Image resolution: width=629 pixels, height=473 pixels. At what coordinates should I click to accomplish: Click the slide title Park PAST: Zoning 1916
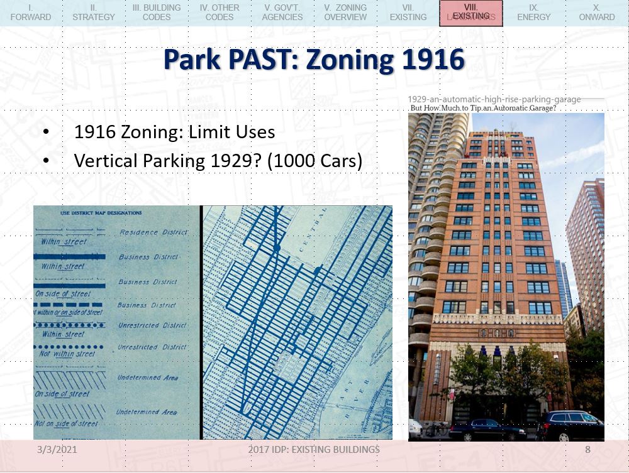(x=314, y=60)
